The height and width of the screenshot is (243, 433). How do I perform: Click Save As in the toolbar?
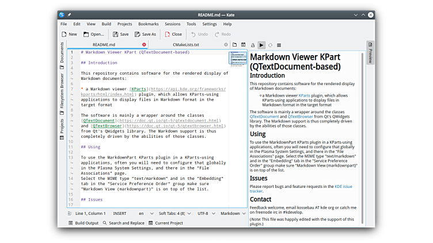145,34
